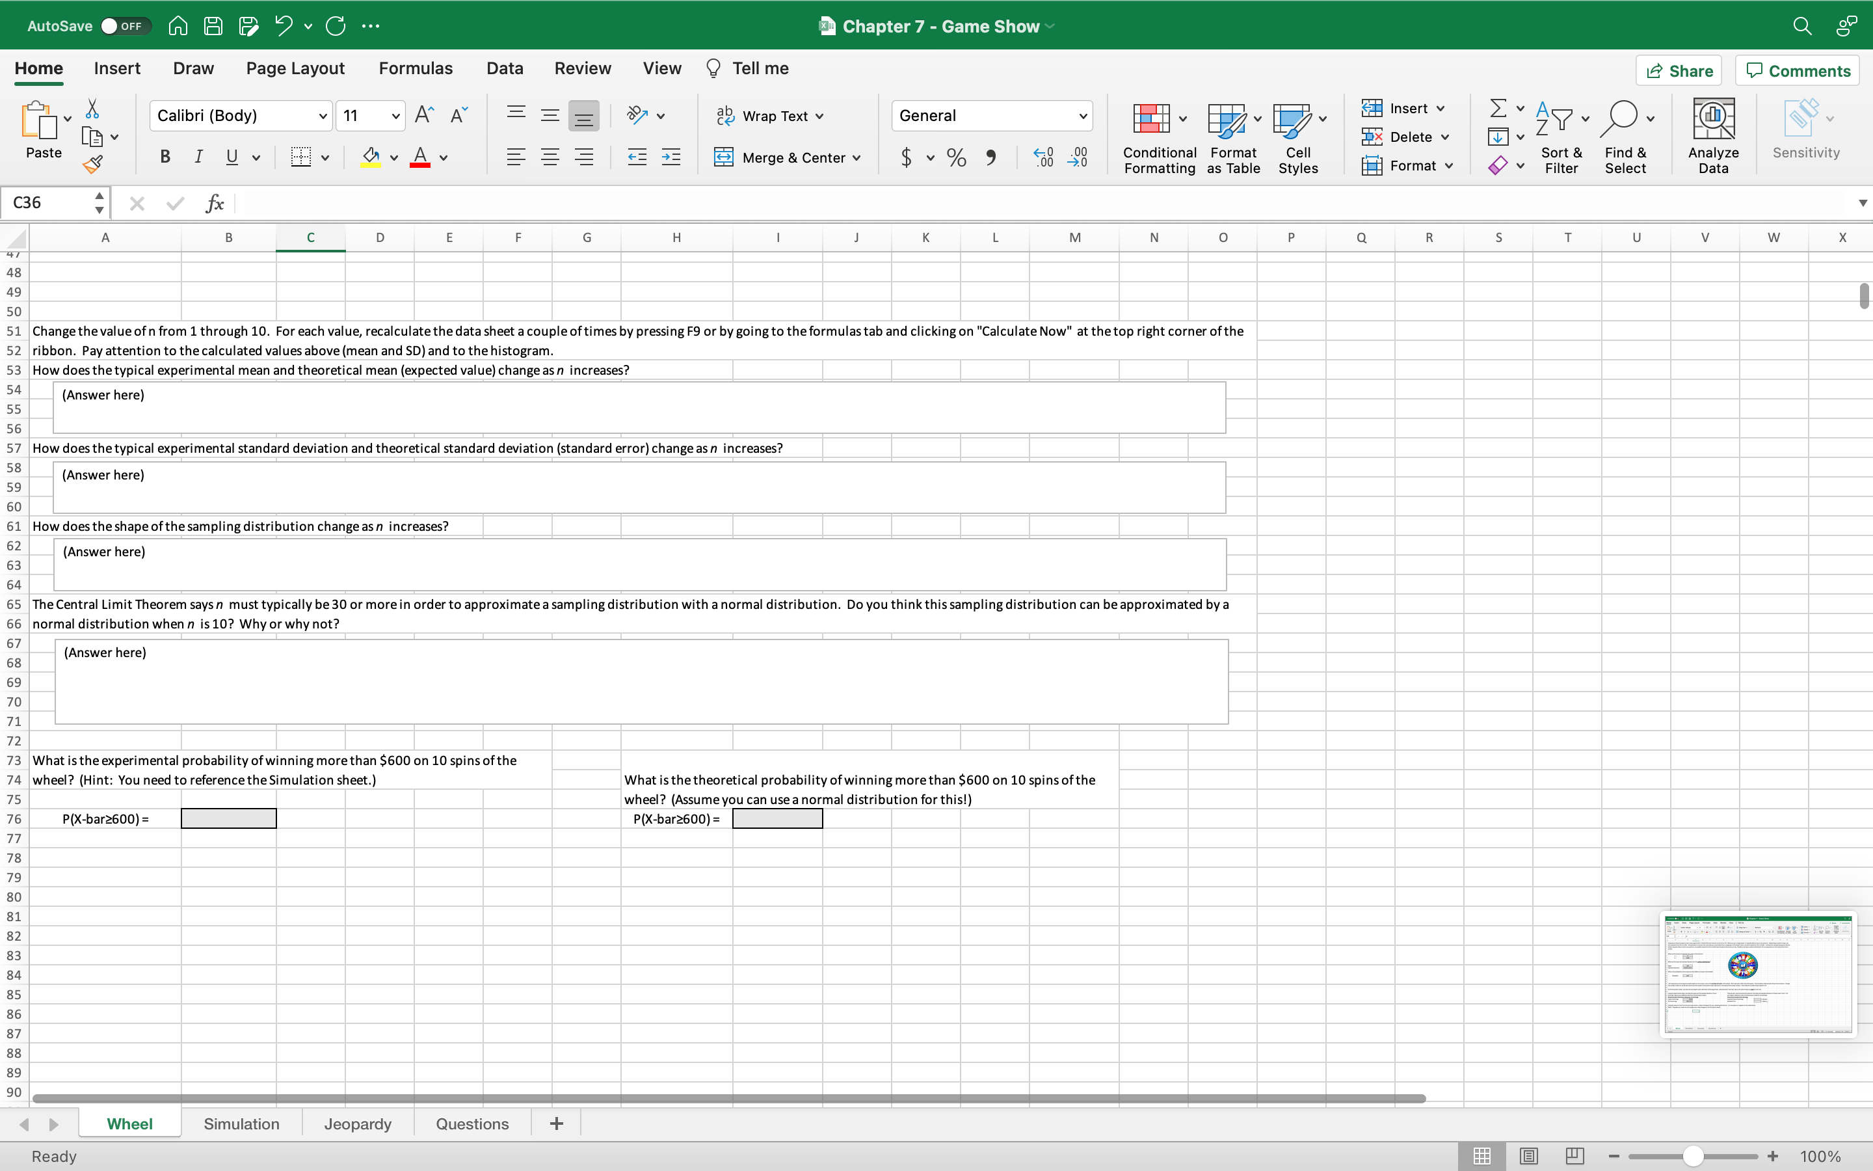Click the Font Color swatch

[x=421, y=165]
